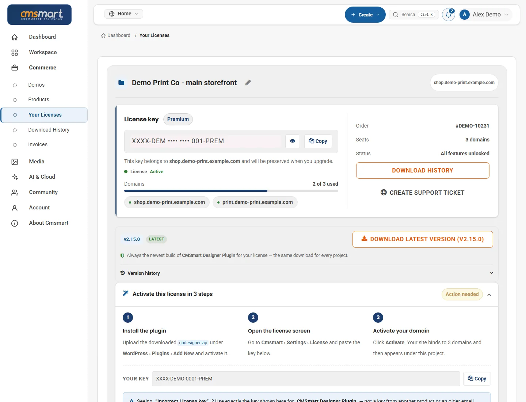Viewport: 526px width, 402px height.
Task: Click the YOUR KEY input field
Action: (x=306, y=379)
